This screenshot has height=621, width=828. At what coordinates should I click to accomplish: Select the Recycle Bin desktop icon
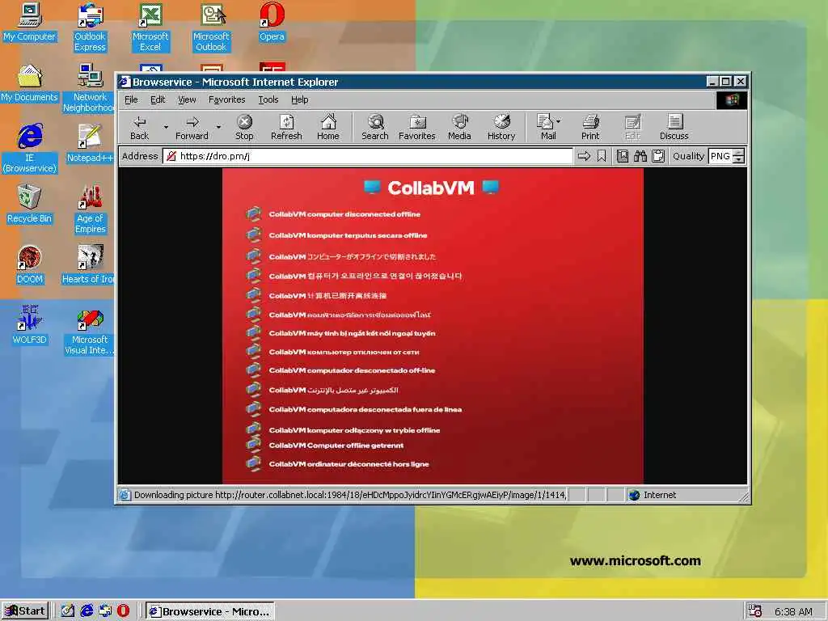pos(30,205)
